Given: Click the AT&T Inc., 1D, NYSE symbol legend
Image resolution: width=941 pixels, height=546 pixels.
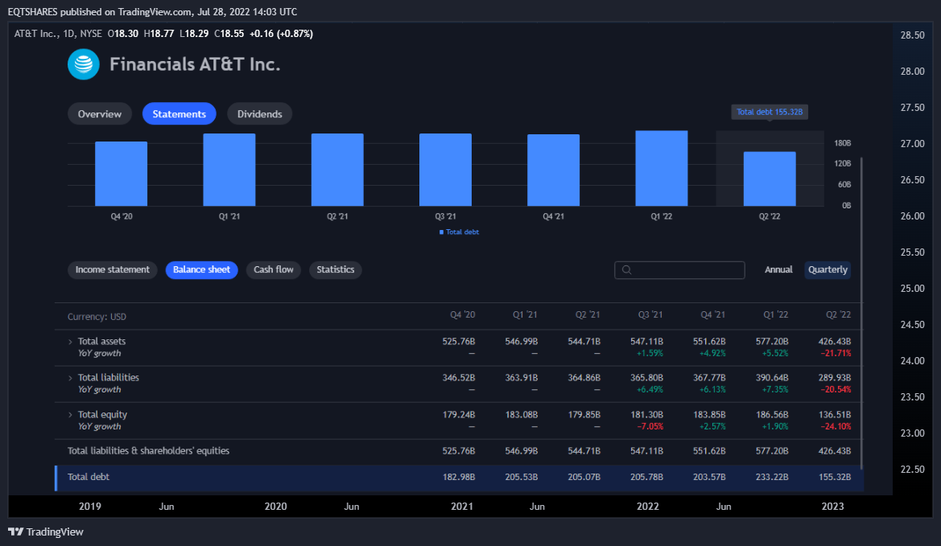Looking at the screenshot, I should 58,34.
